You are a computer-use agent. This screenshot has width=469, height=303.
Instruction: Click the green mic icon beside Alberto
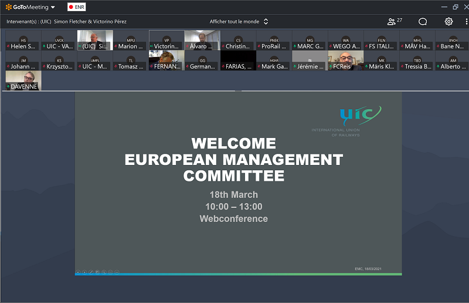pyautogui.click(x=438, y=66)
